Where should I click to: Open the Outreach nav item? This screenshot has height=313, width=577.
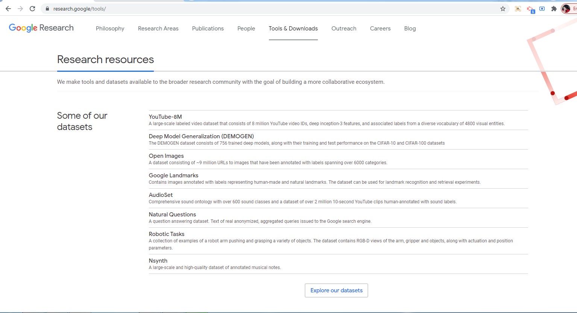344,29
